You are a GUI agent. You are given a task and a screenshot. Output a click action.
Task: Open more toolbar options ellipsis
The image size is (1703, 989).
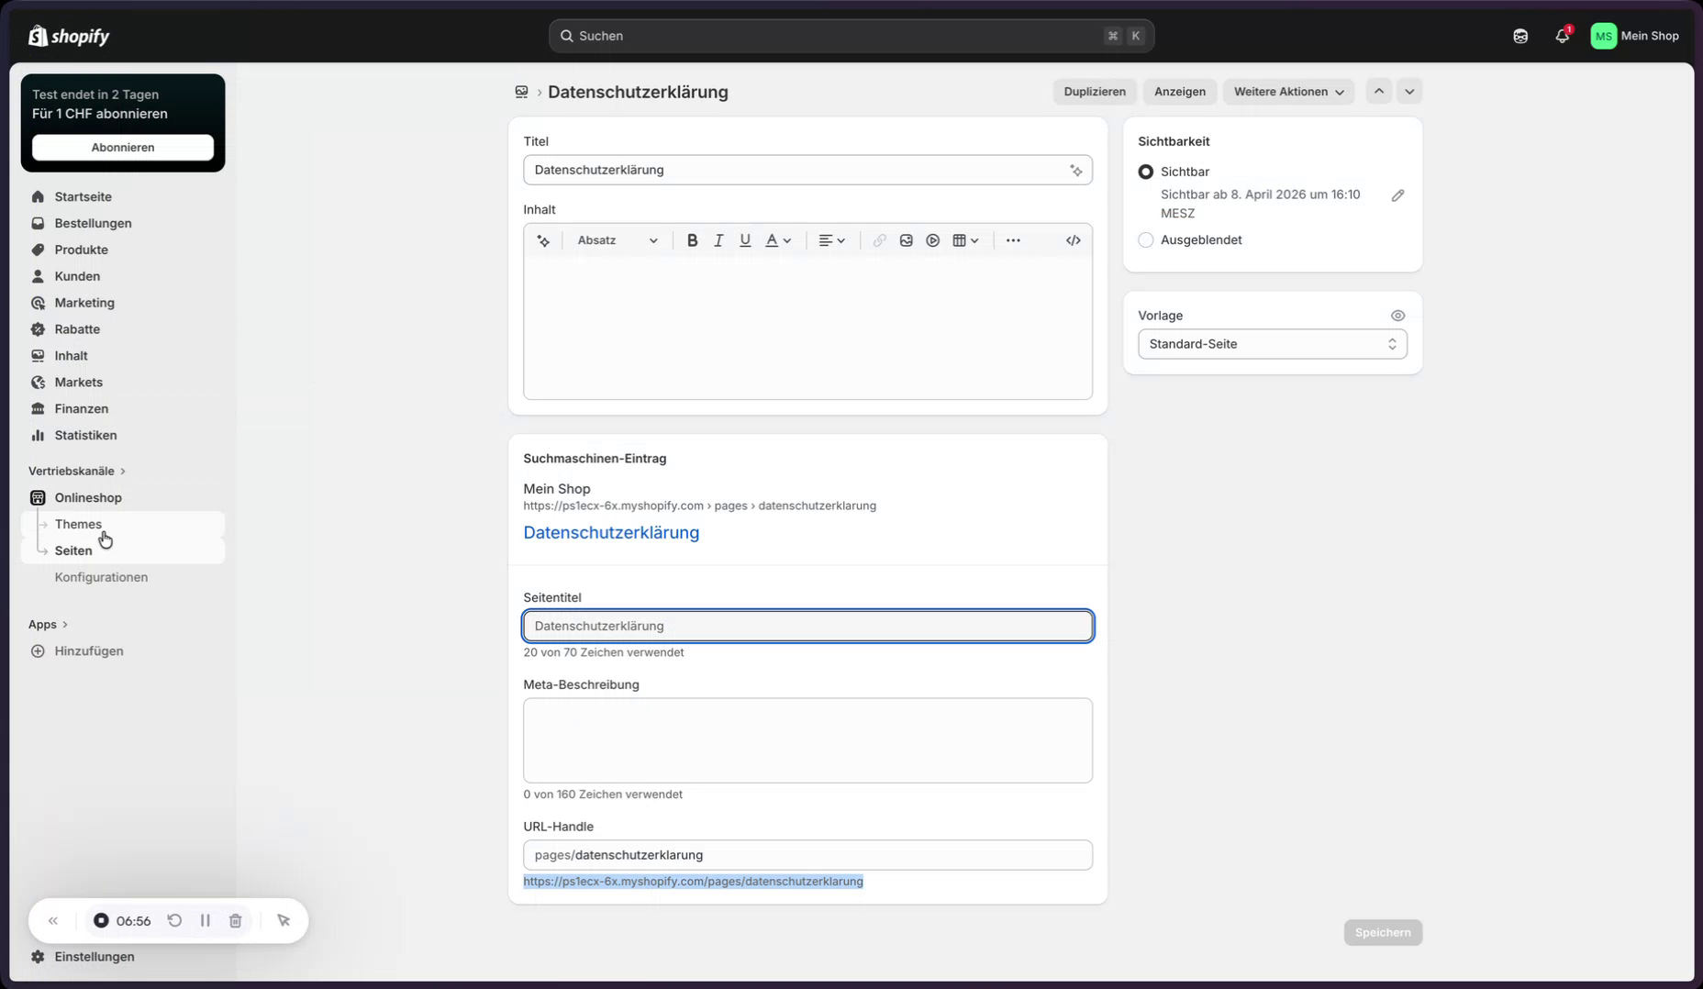coord(1013,240)
